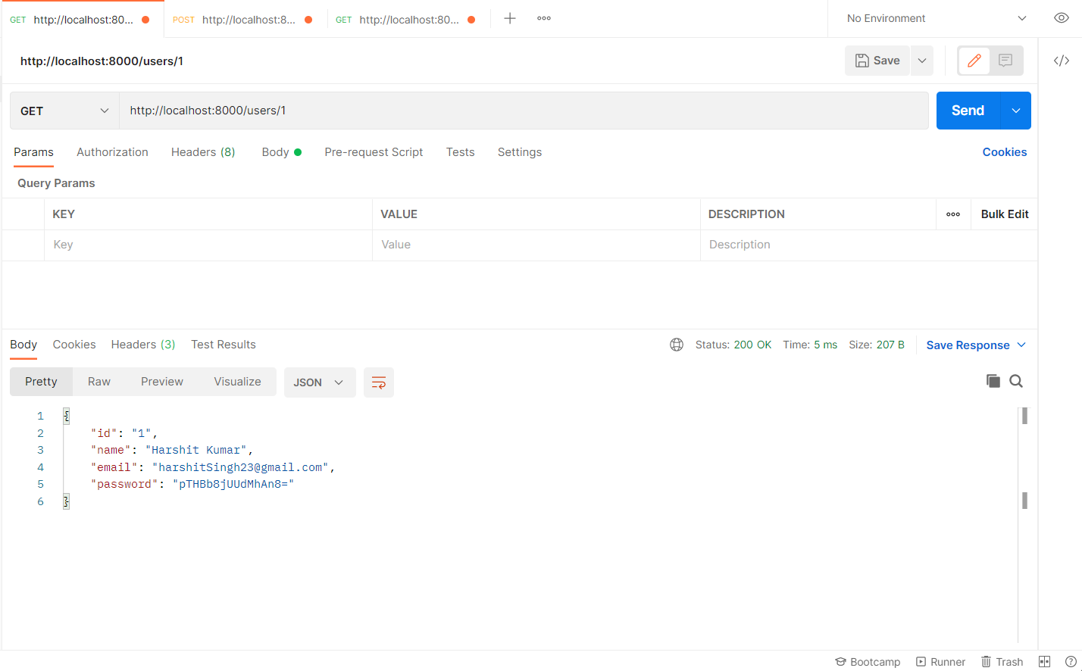Open search within the response body

[1016, 381]
